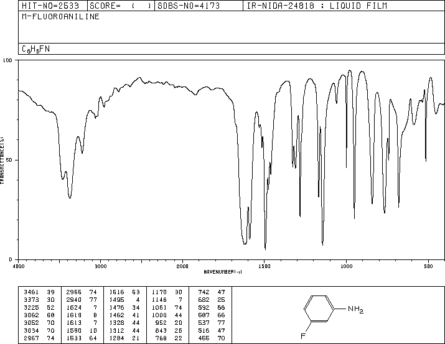Select peak table entry 1476
Viewport: 445px width, 344px height.
tap(124, 307)
